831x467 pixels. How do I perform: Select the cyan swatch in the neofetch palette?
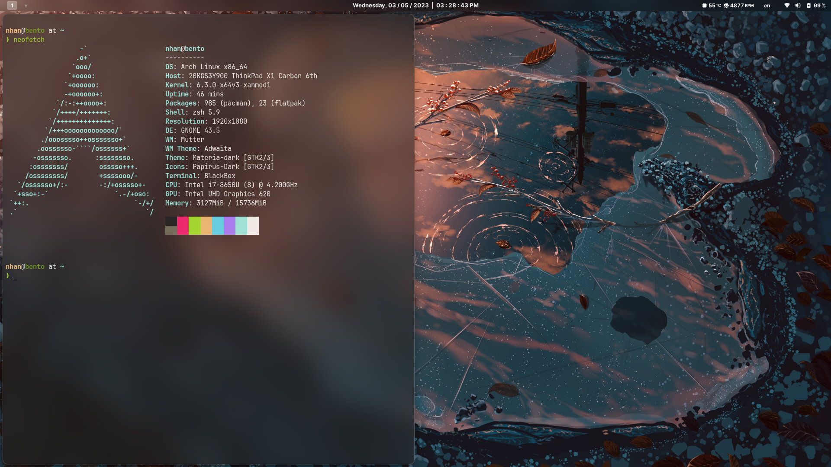pyautogui.click(x=218, y=226)
